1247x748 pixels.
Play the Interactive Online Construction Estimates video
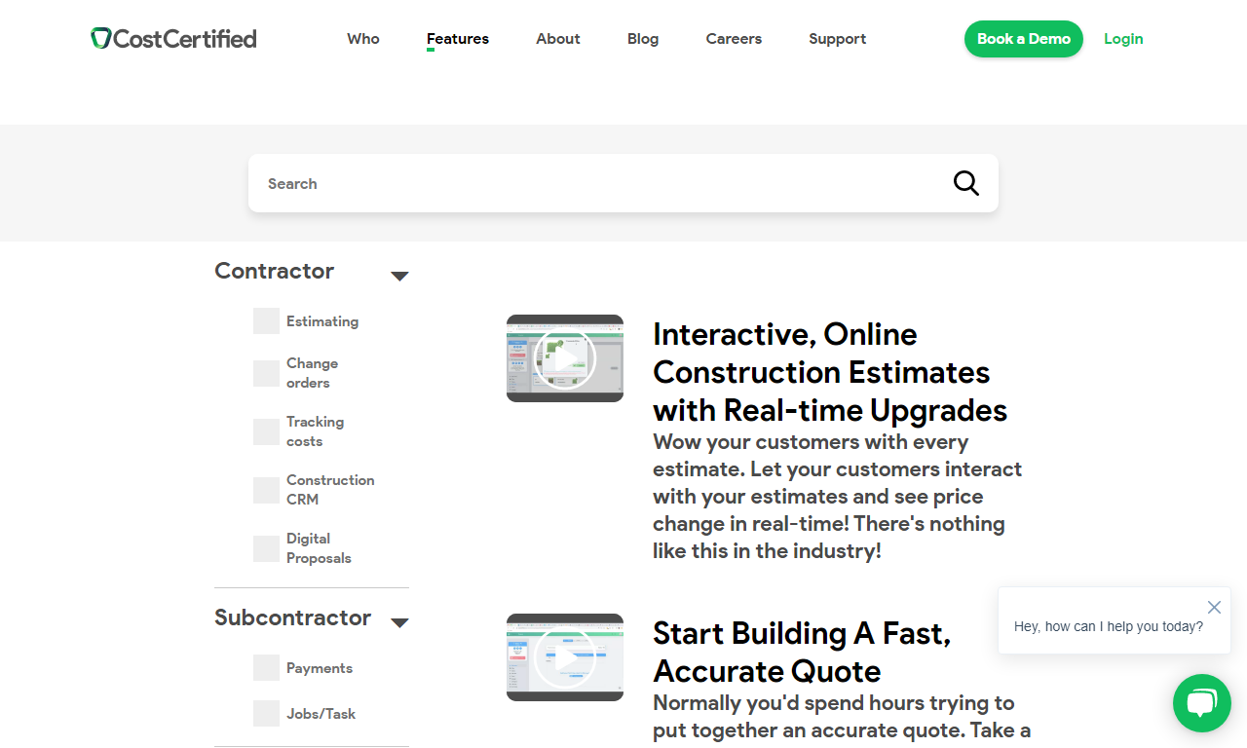tap(565, 358)
